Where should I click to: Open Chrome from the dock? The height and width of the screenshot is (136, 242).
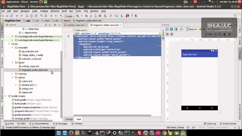164,133
